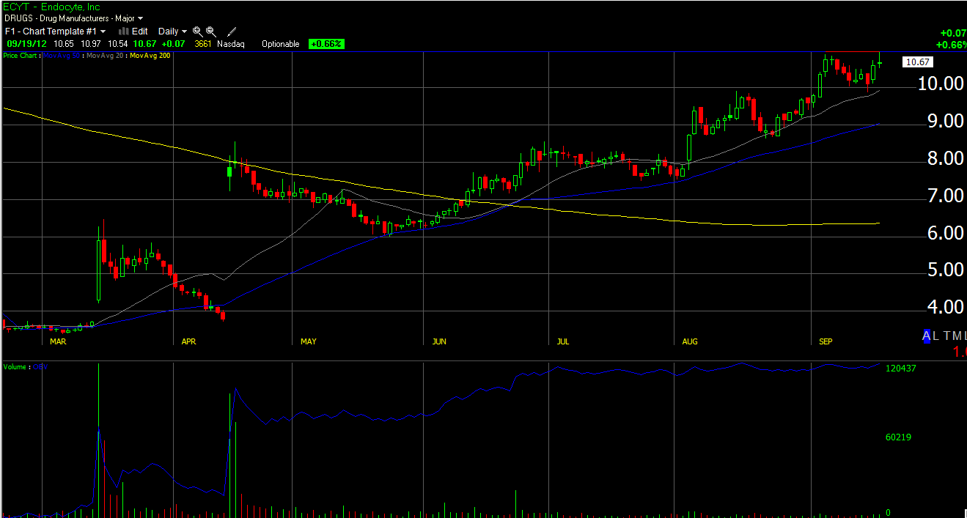The width and height of the screenshot is (967, 518).
Task: Click the MAY month marker
Action: coord(309,341)
